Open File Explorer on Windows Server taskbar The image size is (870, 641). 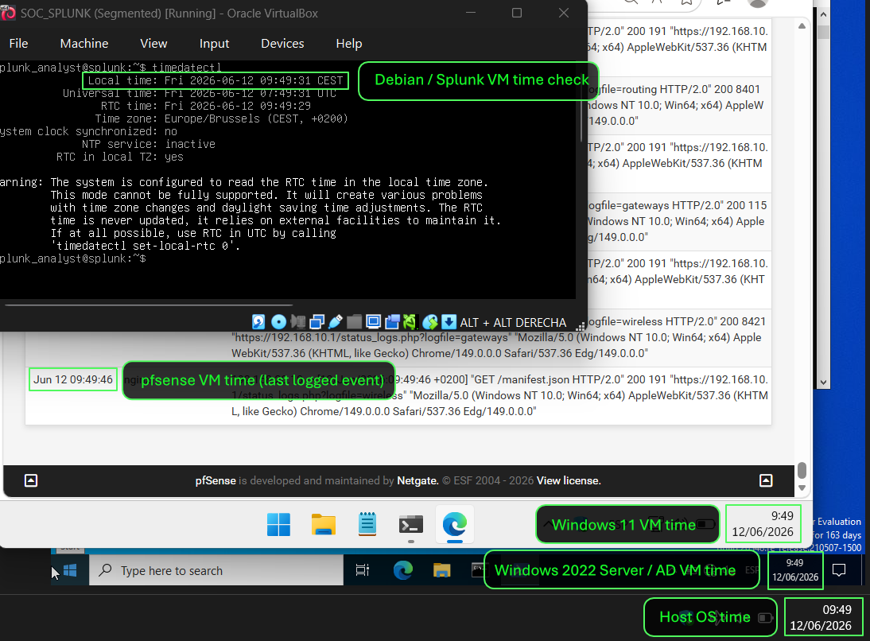click(x=441, y=570)
